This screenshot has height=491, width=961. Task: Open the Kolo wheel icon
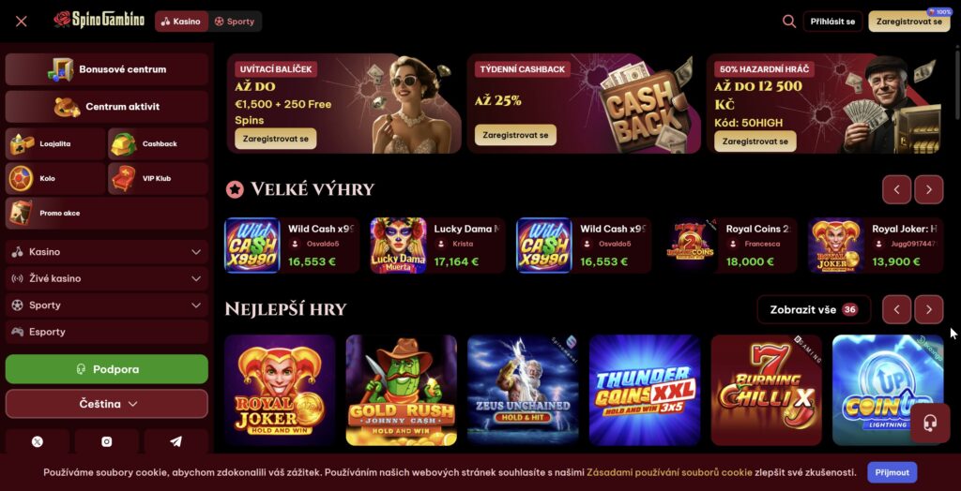tap(21, 179)
